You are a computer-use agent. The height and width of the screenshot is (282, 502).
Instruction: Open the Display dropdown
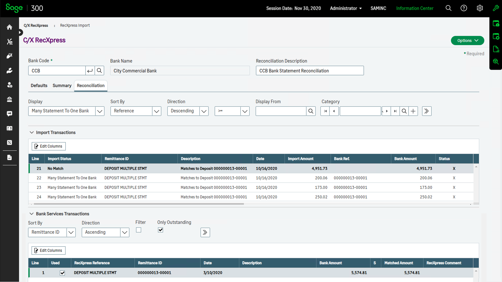[100, 111]
